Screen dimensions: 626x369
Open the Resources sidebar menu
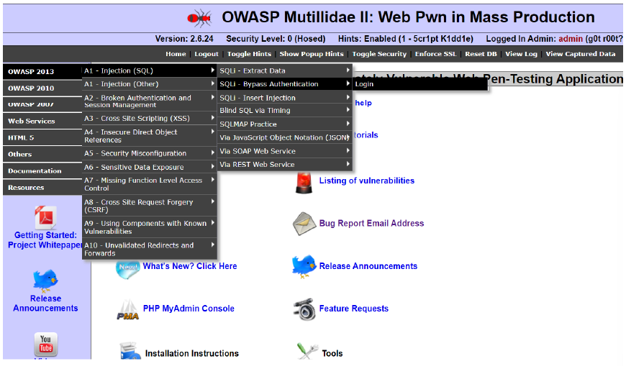(42, 188)
